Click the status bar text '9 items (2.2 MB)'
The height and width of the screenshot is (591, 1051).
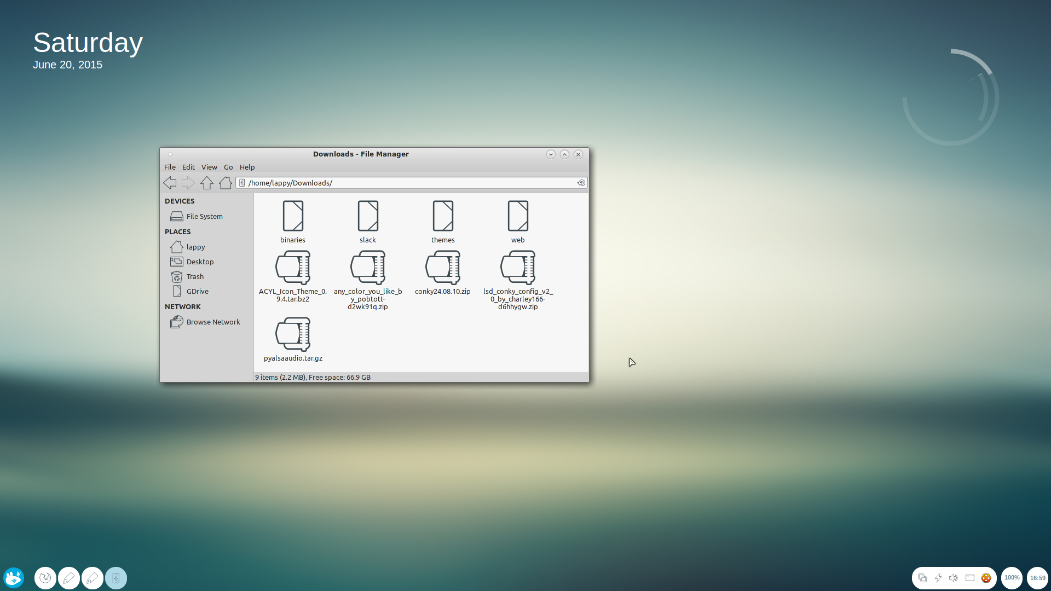tap(280, 377)
